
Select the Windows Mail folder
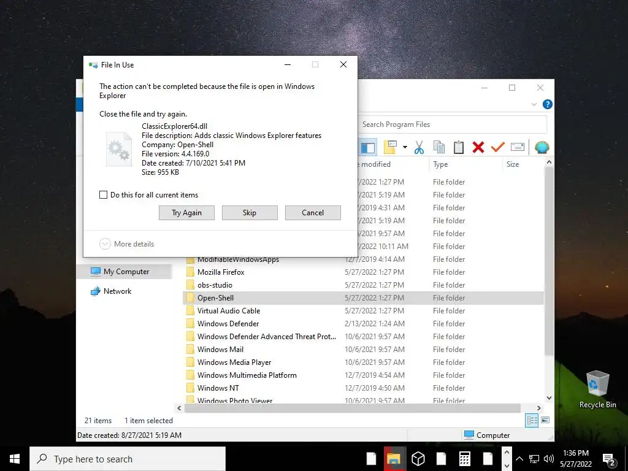pyautogui.click(x=220, y=349)
